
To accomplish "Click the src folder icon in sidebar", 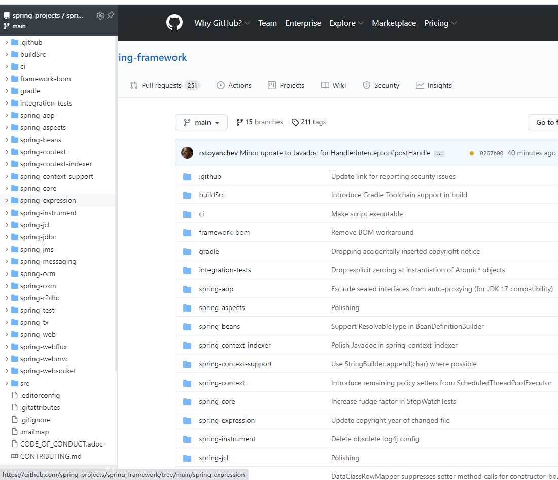I will point(15,383).
